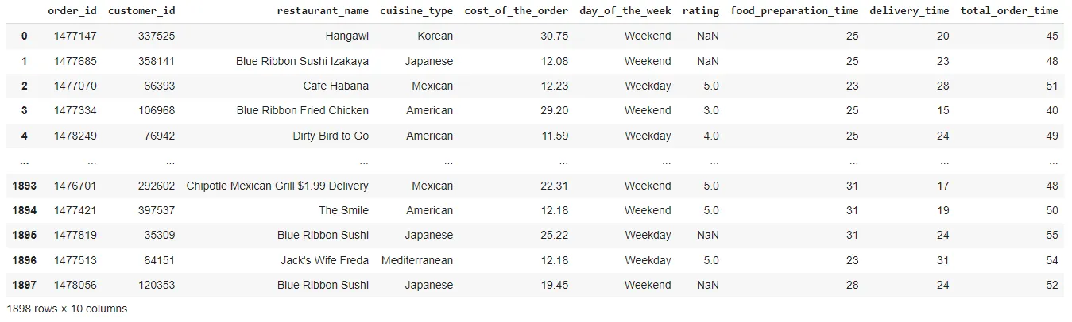Select the cost_of_the_order column header
This screenshot has height=322, width=1072.
(x=517, y=11)
